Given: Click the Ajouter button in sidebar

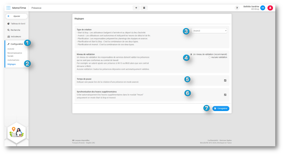Looking at the screenshot, I should 16,16.
